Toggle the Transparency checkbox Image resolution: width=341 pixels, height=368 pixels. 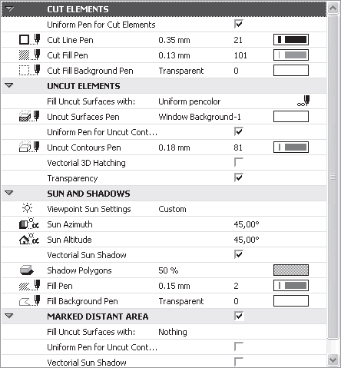click(x=239, y=177)
